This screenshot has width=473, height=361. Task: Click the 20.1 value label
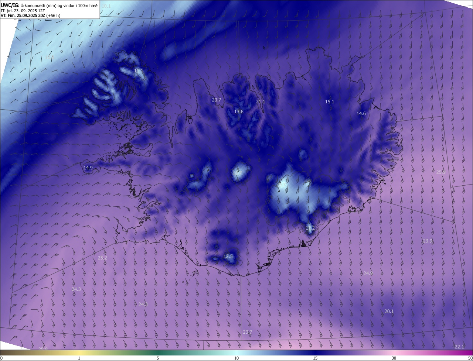(389, 312)
